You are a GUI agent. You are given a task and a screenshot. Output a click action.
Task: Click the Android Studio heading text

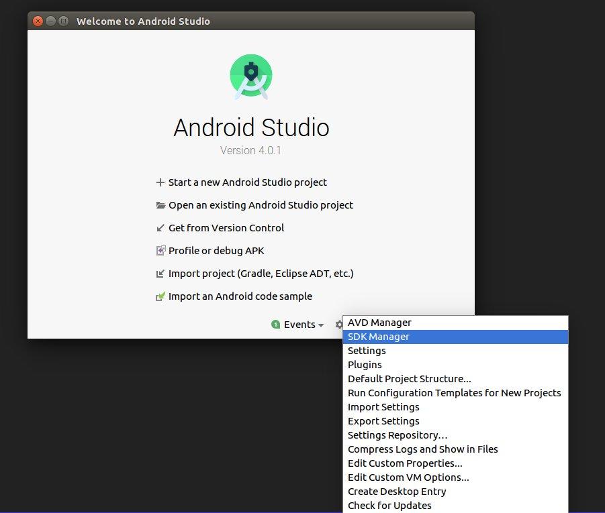(x=251, y=127)
